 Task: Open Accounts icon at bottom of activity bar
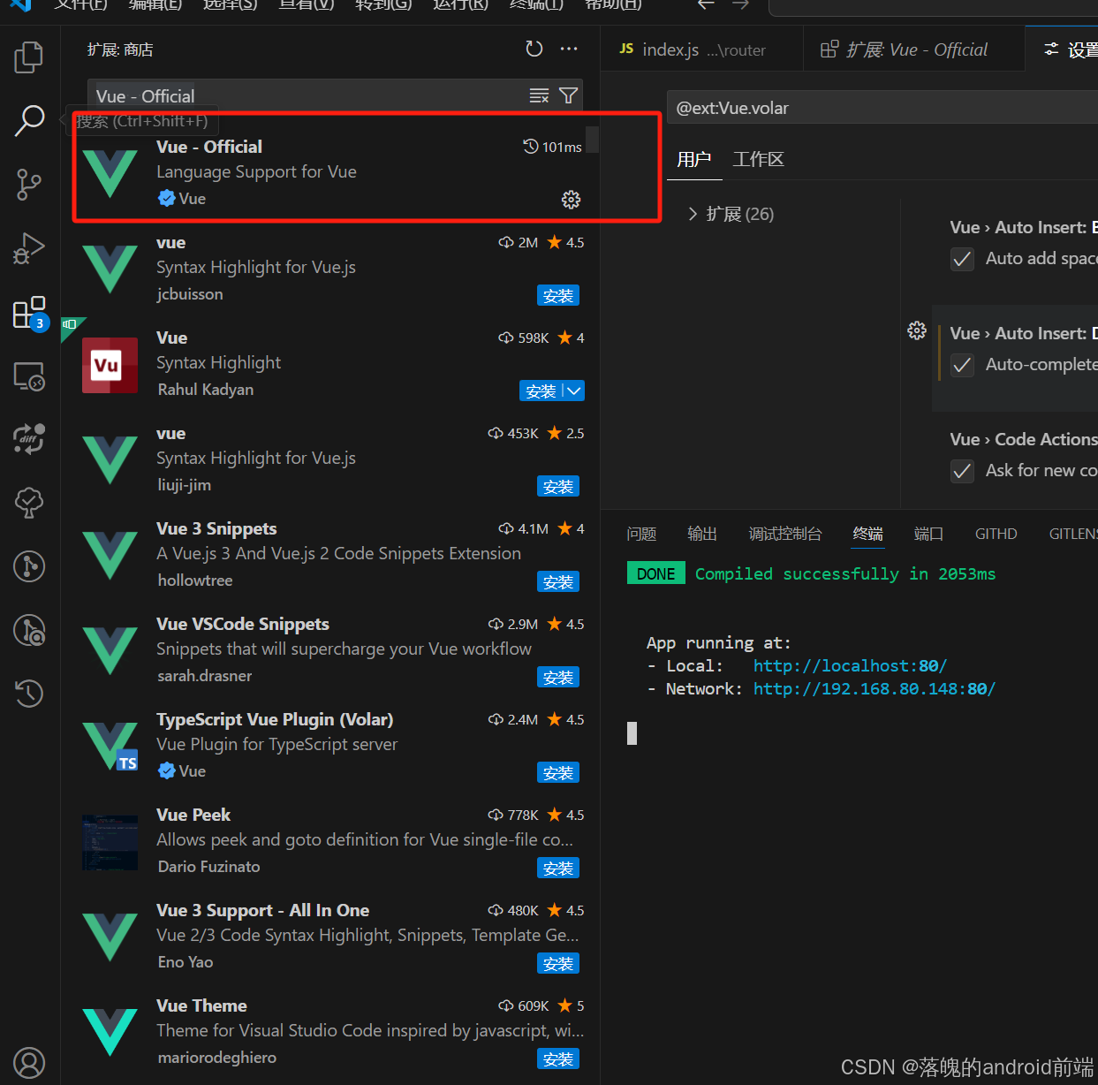(29, 1063)
